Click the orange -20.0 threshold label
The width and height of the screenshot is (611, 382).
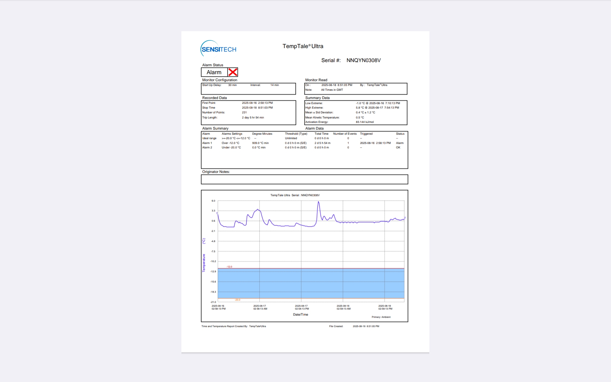(x=237, y=300)
